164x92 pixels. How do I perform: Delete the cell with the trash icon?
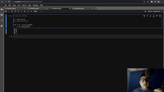point(160,16)
